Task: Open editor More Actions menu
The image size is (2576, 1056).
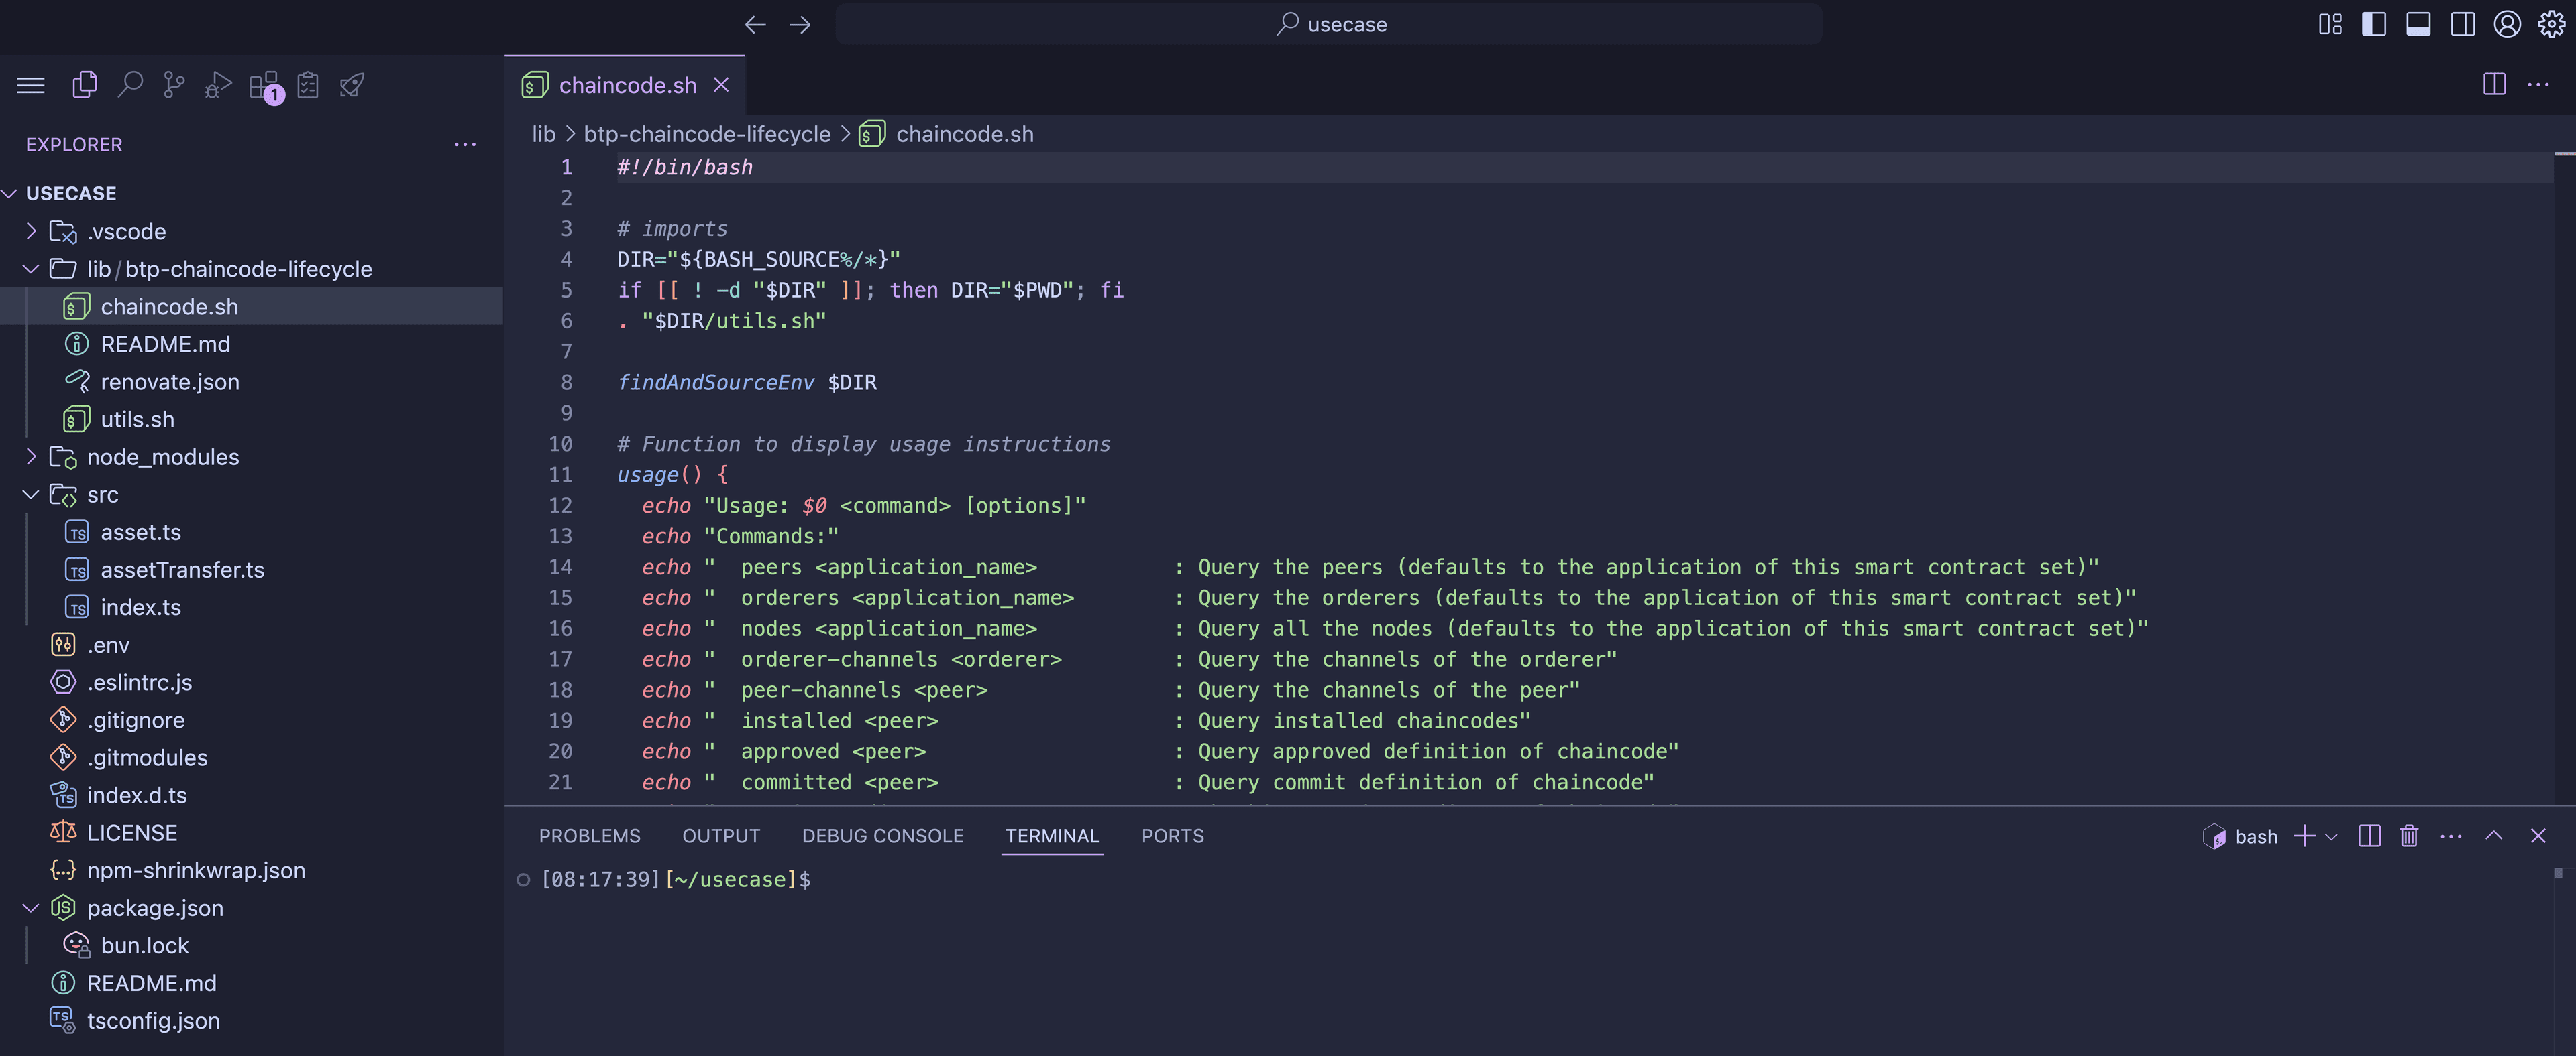Action: pyautogui.click(x=2538, y=85)
